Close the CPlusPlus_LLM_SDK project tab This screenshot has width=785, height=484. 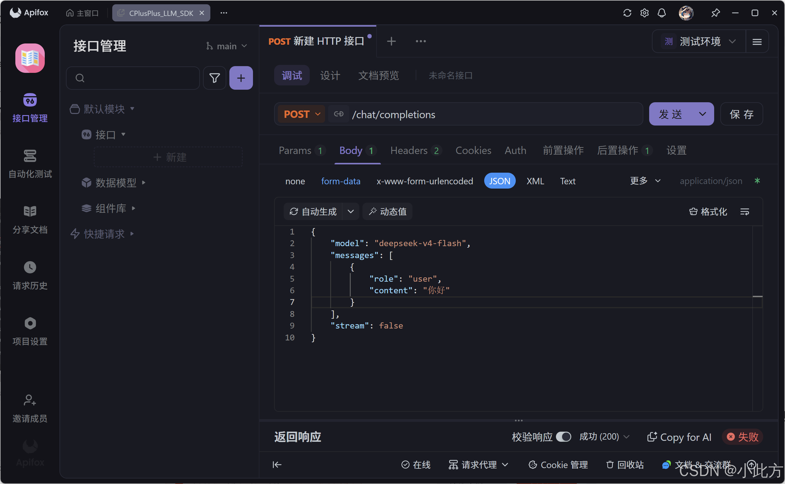click(x=202, y=13)
